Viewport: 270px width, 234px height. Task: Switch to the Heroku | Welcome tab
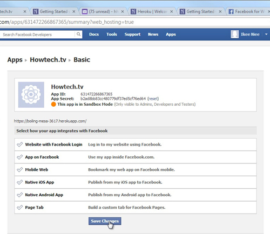coord(152,11)
